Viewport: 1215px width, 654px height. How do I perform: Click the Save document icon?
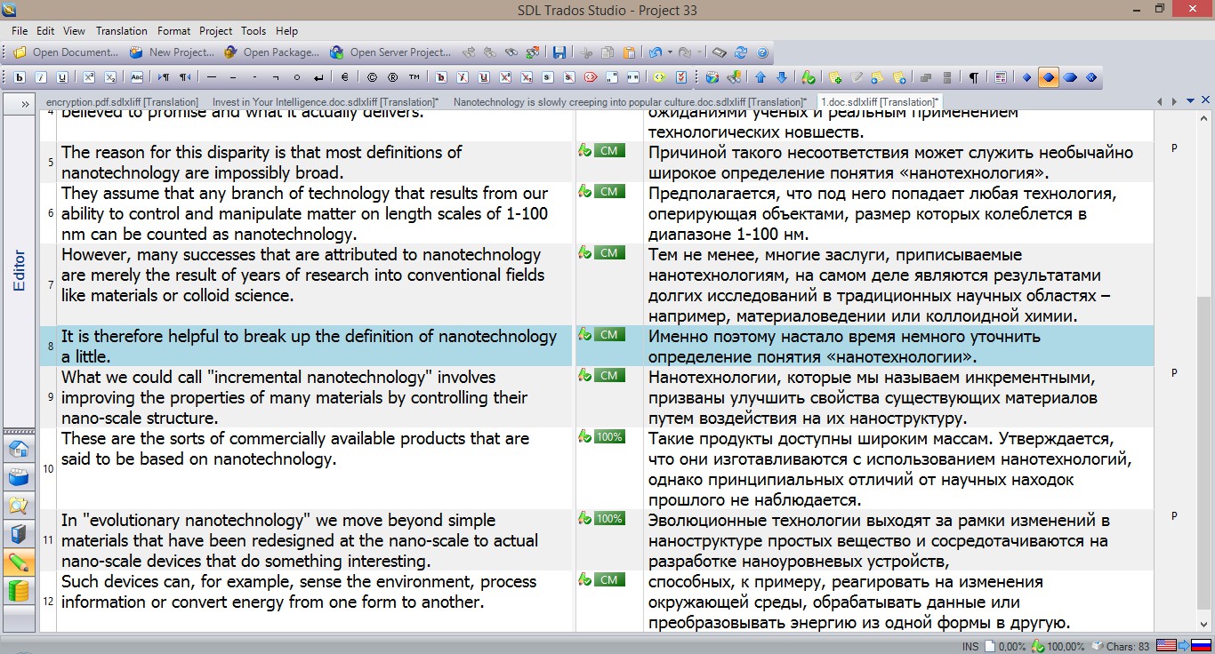[559, 52]
